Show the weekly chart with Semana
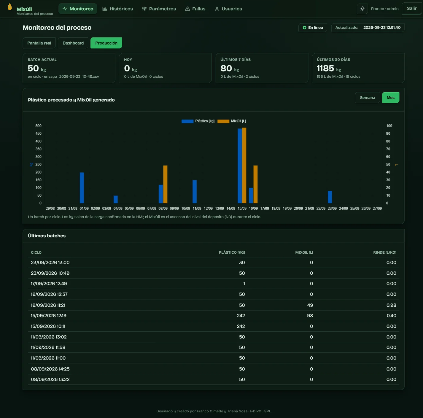Viewport: 423px width, 418px height. 368,98
